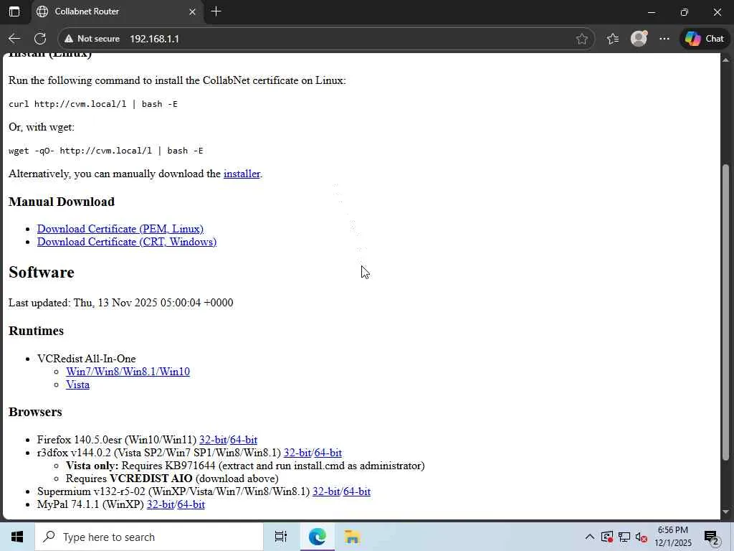The image size is (734, 551).
Task: Download MyPal 74.1.1 64-bit
Action: point(191,504)
